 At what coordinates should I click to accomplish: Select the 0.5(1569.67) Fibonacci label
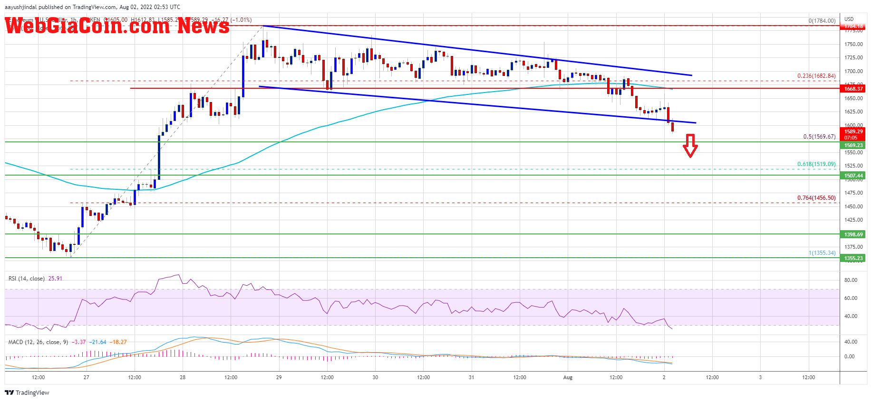[819, 137]
